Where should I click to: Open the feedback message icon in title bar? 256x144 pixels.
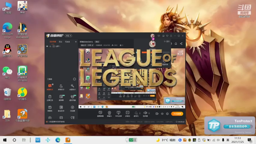point(159,36)
